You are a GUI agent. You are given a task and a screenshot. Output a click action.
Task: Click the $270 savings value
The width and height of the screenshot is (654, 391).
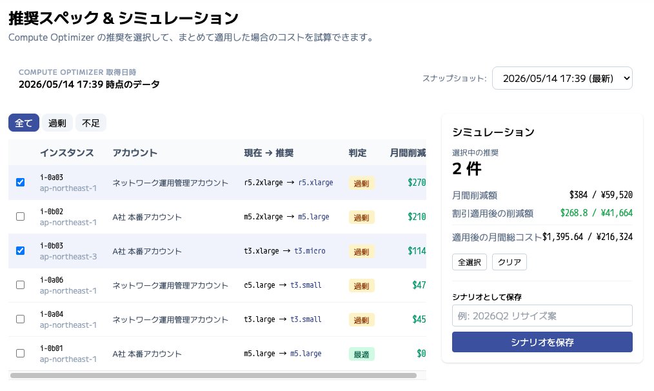[x=417, y=183]
